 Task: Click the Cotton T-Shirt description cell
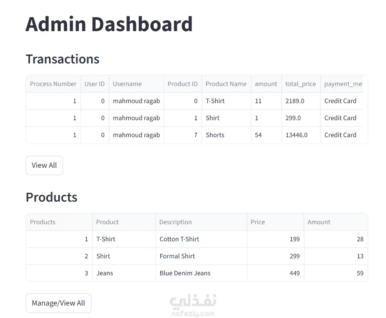coord(179,239)
